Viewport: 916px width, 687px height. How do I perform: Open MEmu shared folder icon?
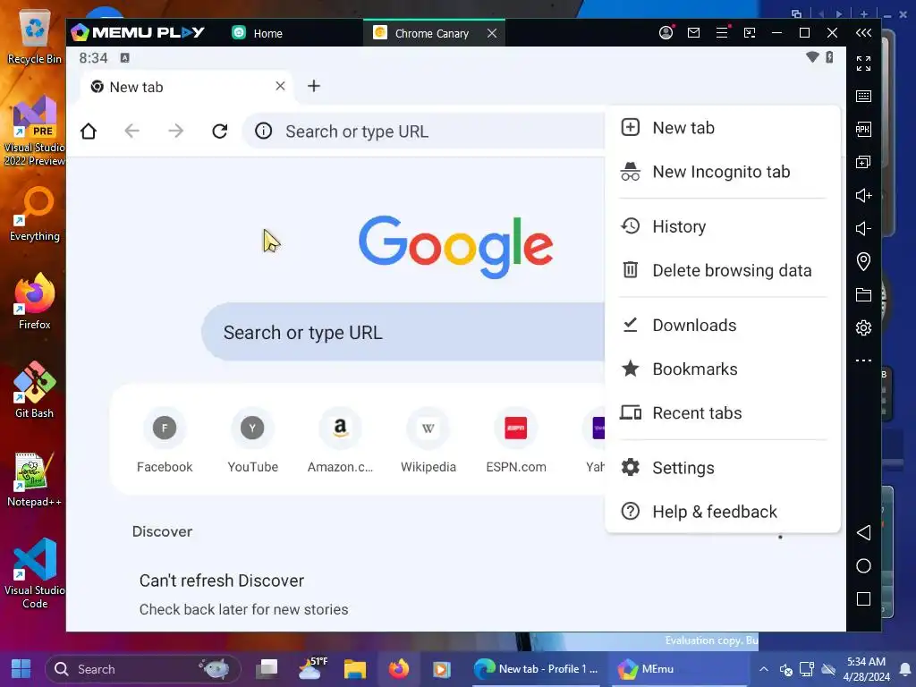click(x=863, y=294)
